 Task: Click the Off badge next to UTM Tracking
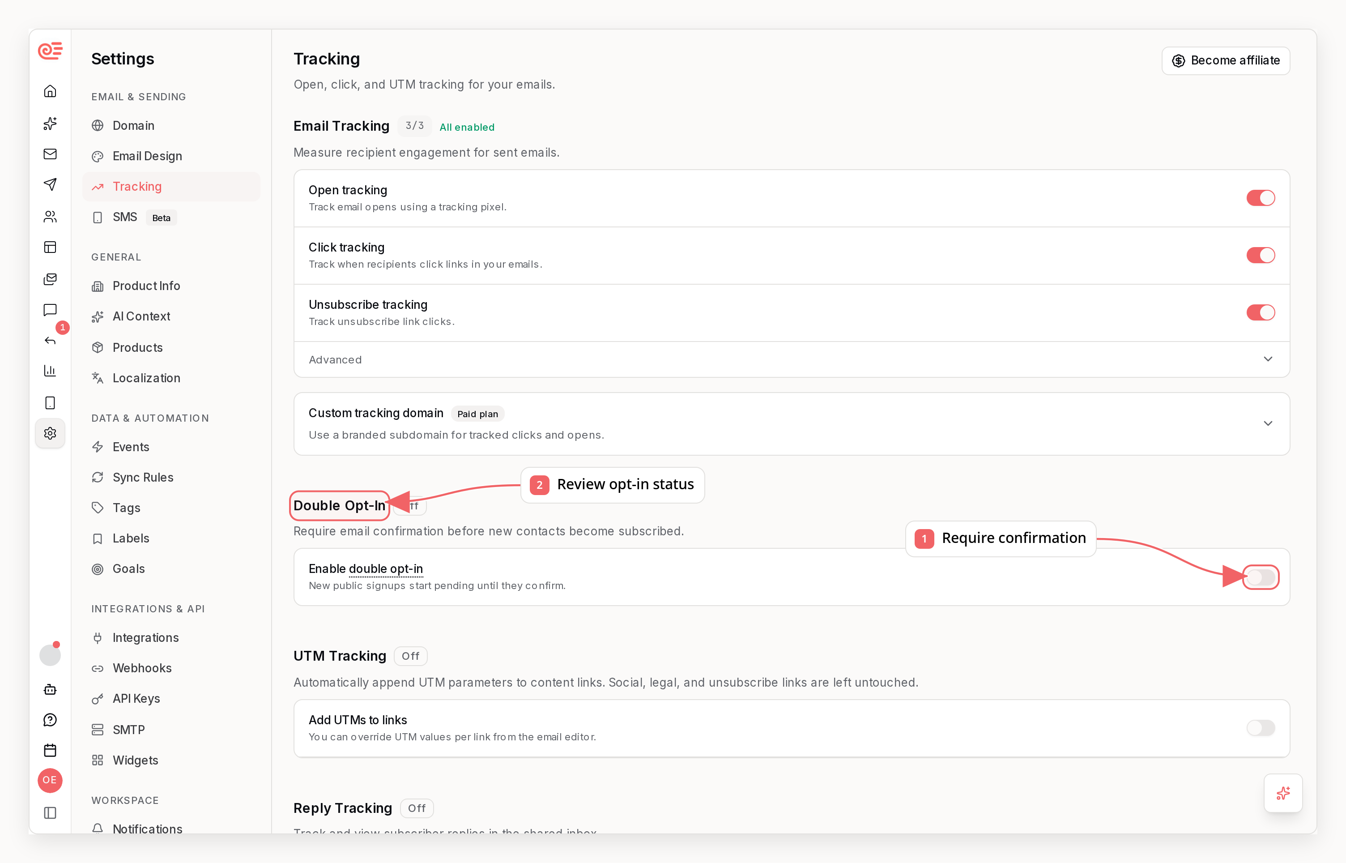(x=411, y=656)
